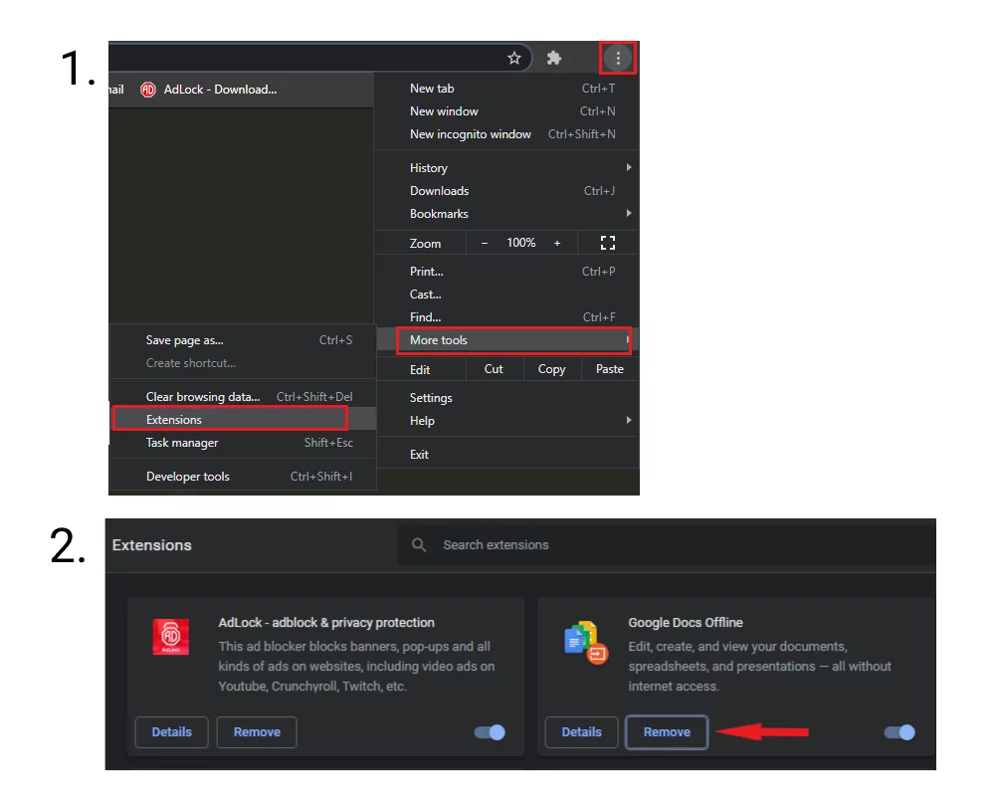
Task: Increase zoom with the plus button
Action: (x=557, y=243)
